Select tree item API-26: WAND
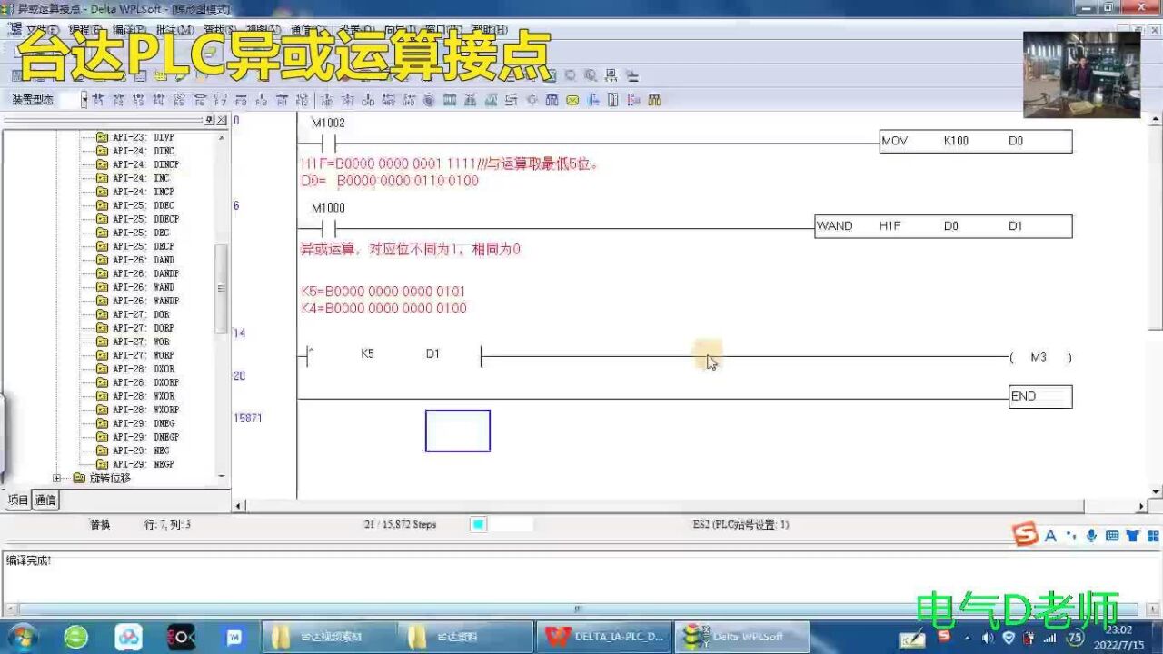The width and height of the screenshot is (1163, 654). pyautogui.click(x=144, y=287)
